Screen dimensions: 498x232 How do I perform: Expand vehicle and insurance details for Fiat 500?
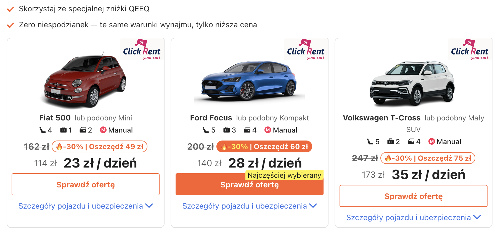pos(86,206)
